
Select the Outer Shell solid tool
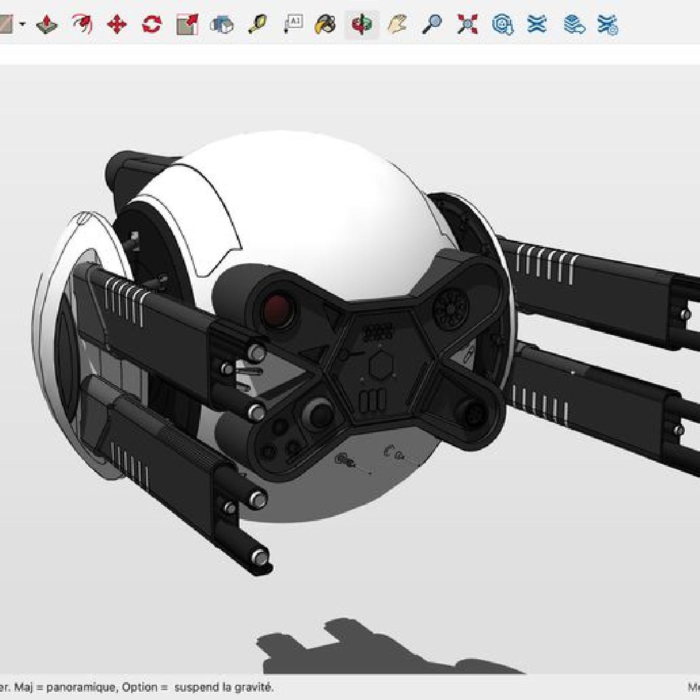222,24
